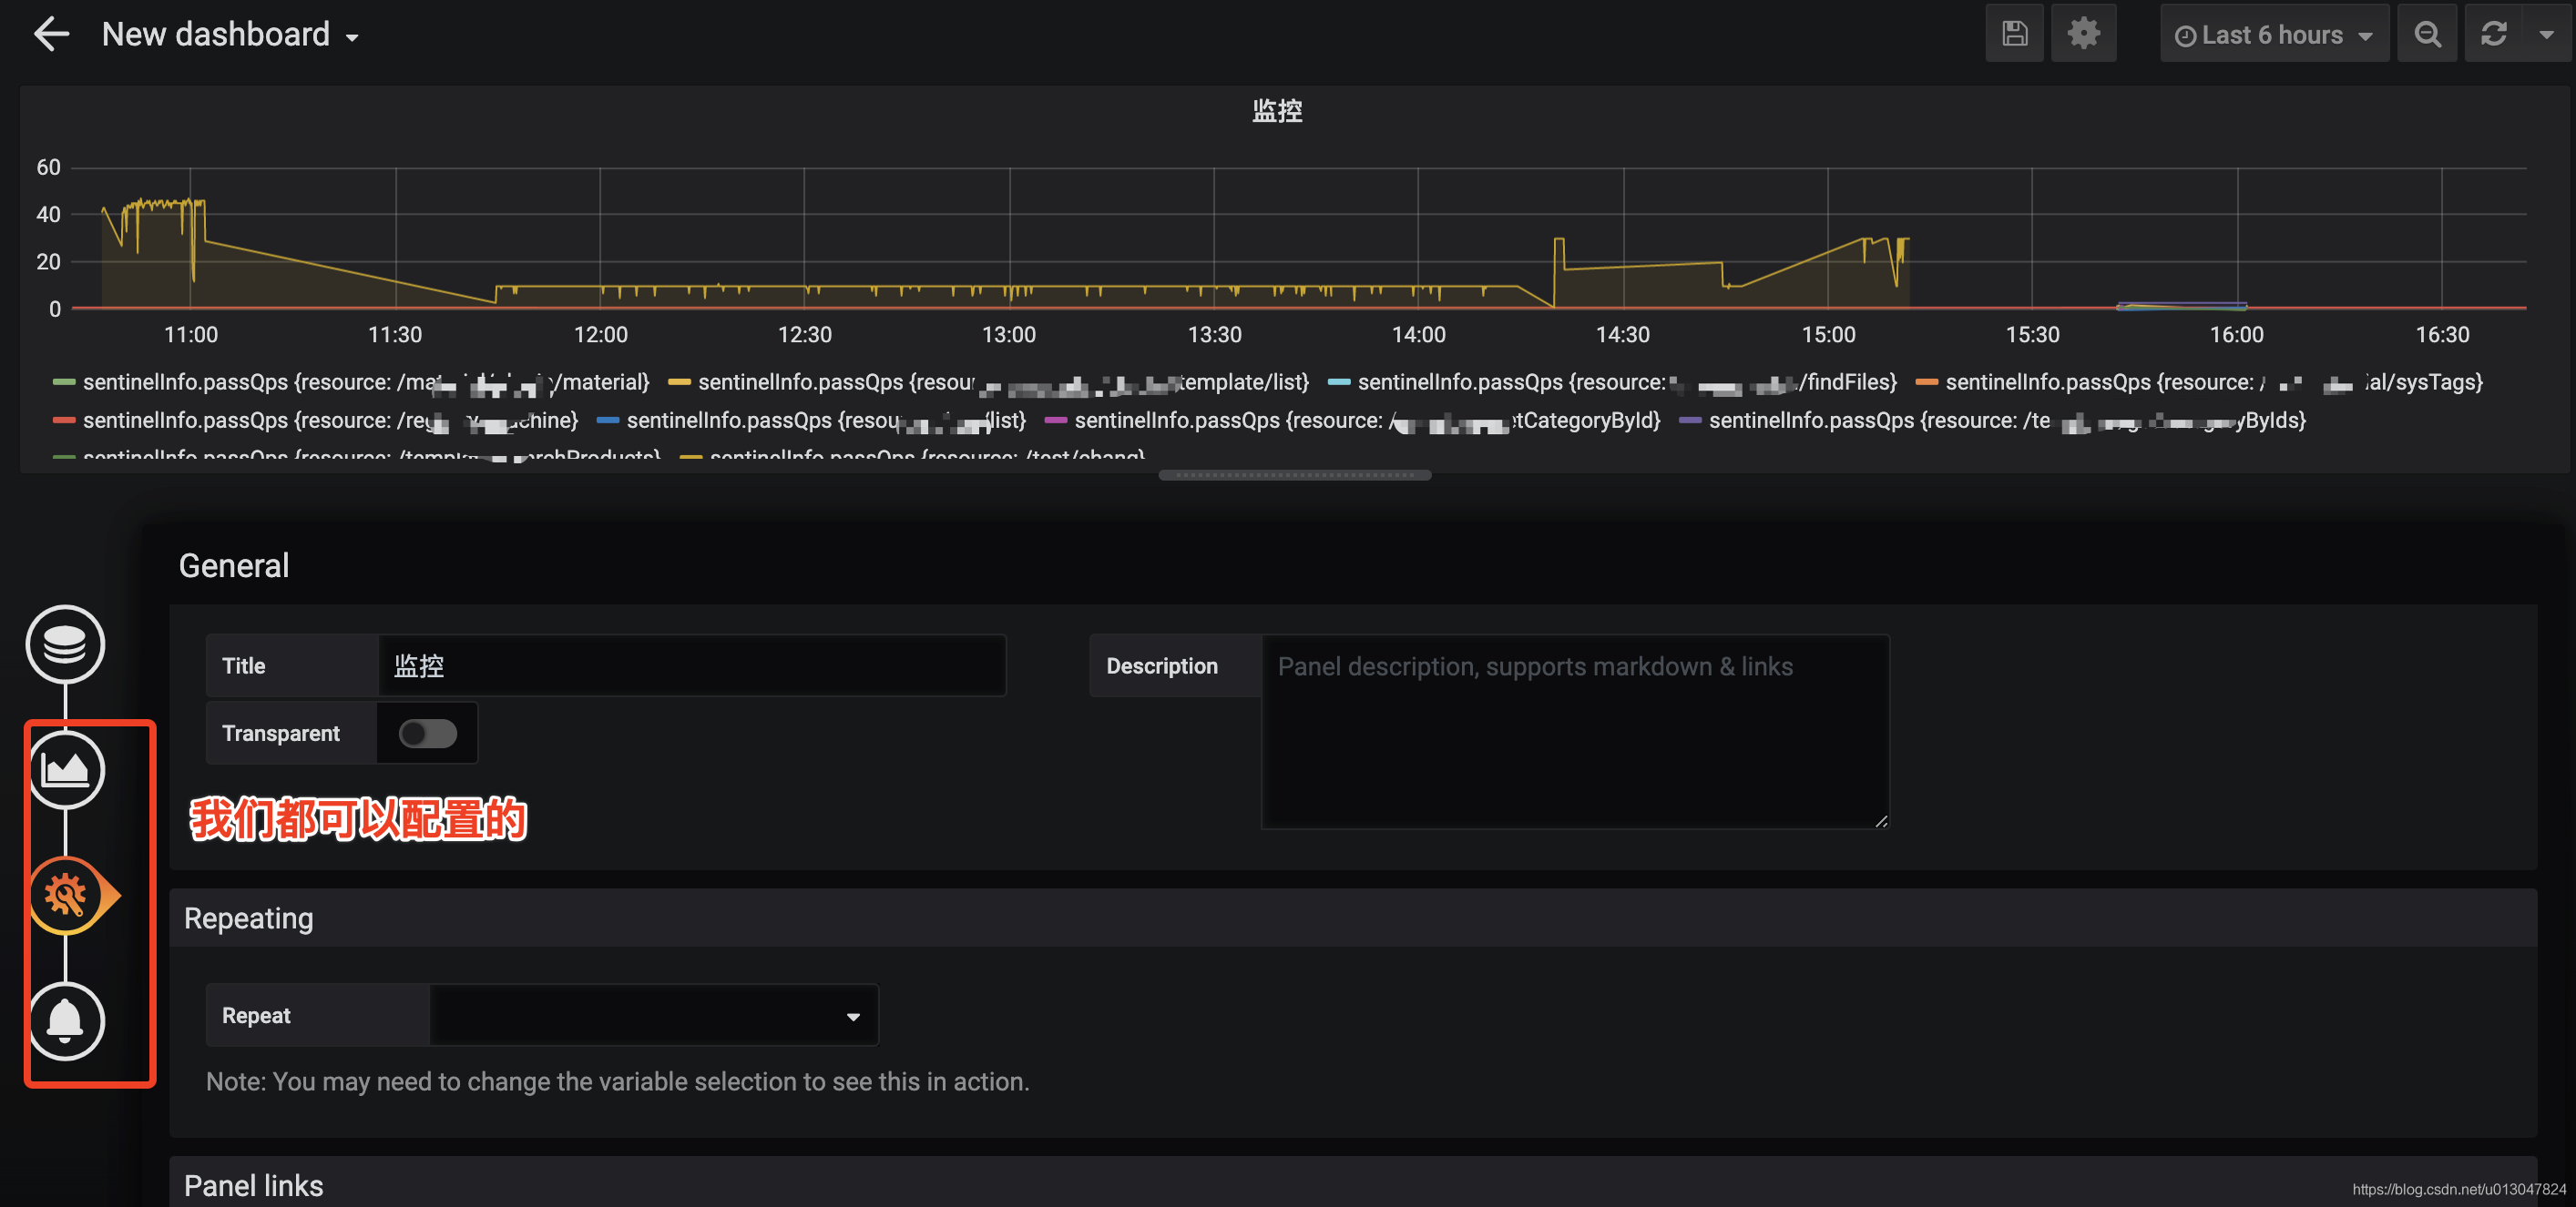Toggle the Transparent switch
This screenshot has width=2576, height=1207.
[427, 734]
